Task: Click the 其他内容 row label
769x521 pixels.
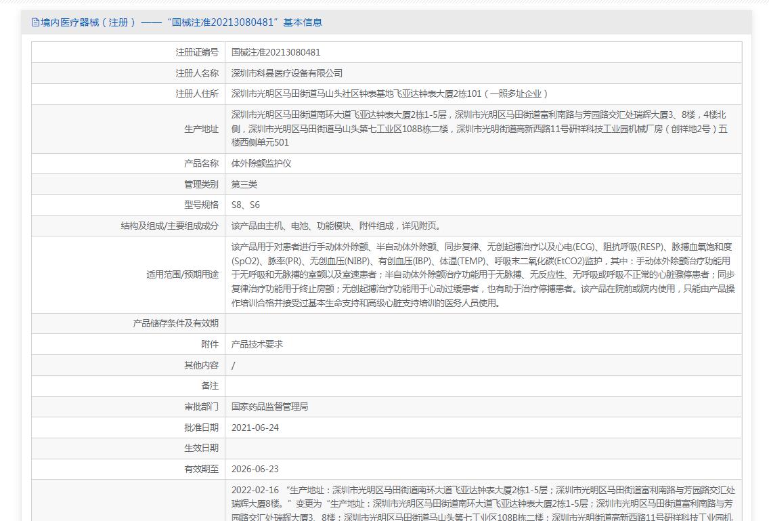Action: [201, 365]
